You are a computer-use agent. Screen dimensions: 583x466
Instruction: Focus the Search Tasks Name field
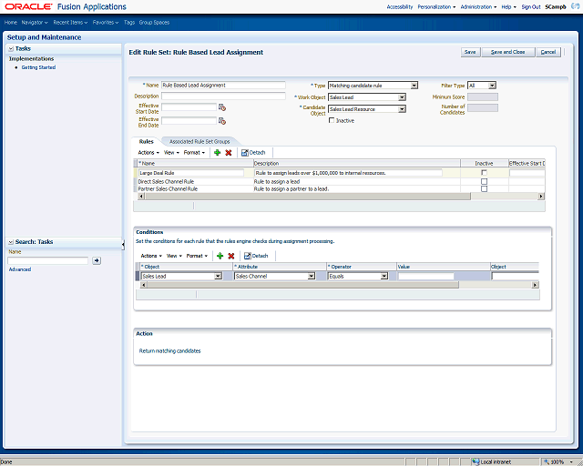click(48, 261)
